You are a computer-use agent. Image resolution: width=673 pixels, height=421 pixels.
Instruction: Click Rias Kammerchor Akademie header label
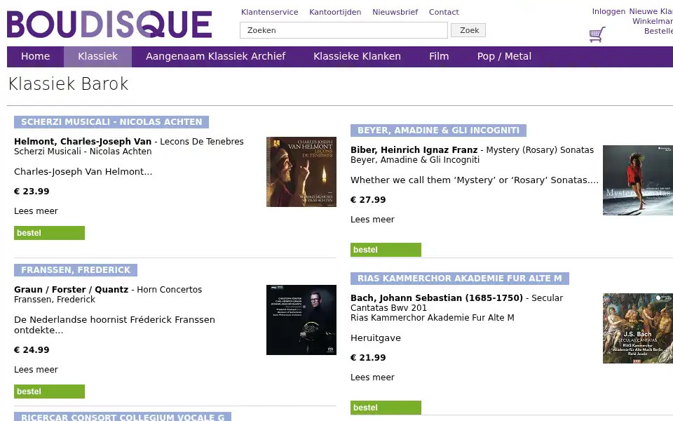pos(460,279)
